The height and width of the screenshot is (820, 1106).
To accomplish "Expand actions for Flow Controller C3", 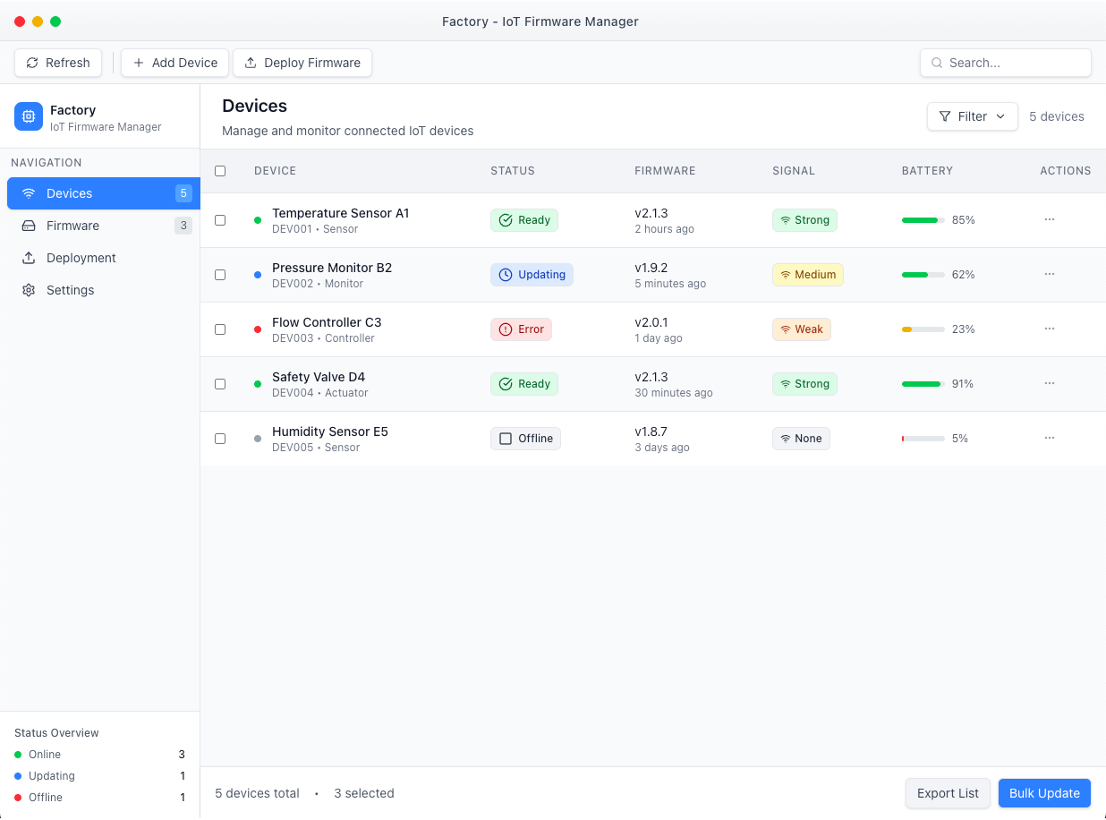I will 1049,329.
